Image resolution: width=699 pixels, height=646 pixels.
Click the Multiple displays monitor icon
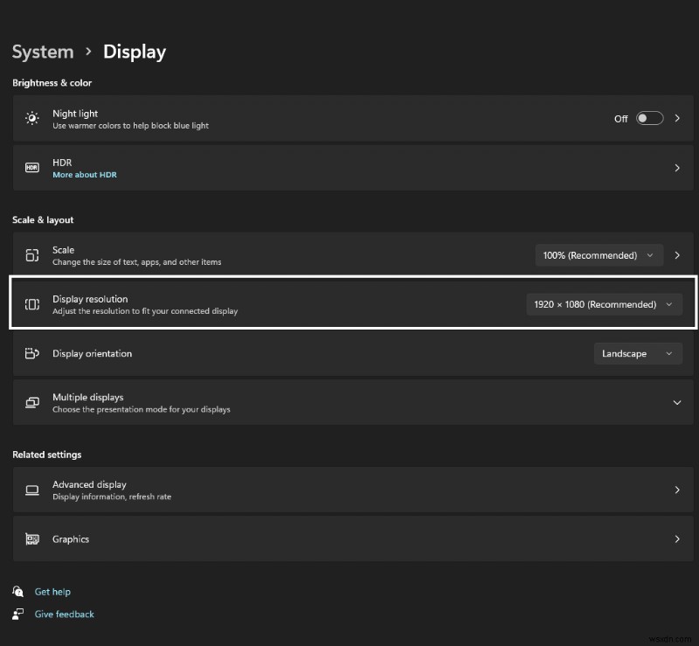(x=31, y=402)
